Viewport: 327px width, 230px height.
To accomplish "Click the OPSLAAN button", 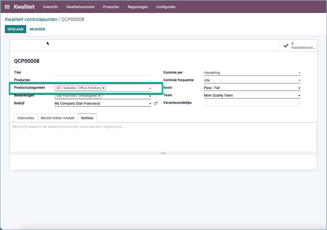I will [15, 29].
